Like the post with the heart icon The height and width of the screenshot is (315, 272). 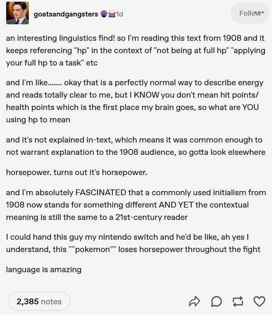click(x=259, y=302)
